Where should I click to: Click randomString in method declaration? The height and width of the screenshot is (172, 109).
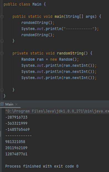click(70, 53)
